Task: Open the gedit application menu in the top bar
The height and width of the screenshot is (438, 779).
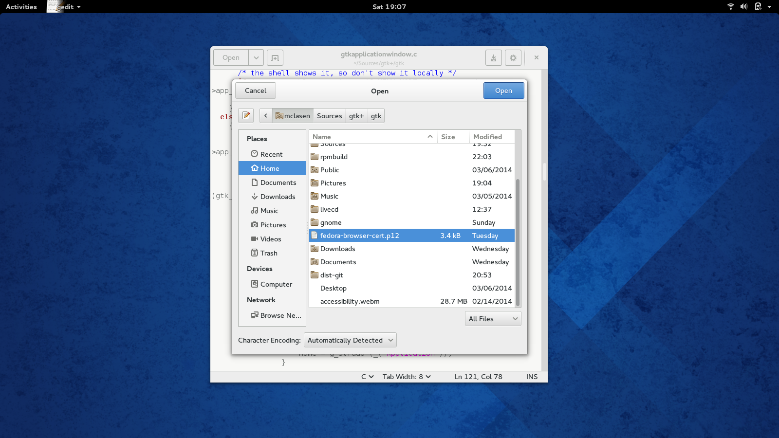Action: click(64, 7)
